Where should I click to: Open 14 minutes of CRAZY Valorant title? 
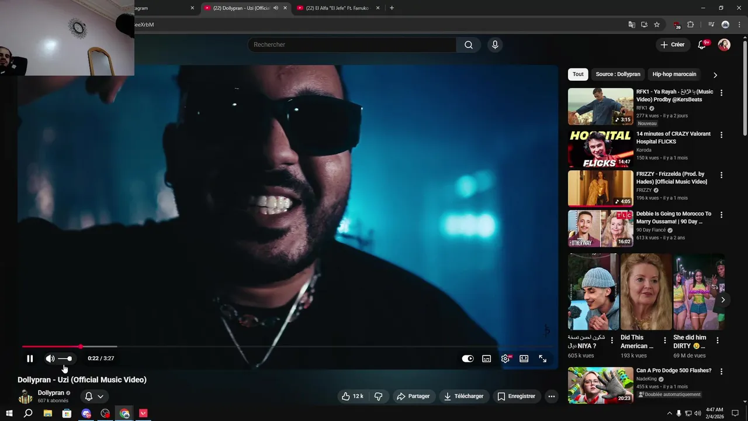673,137
